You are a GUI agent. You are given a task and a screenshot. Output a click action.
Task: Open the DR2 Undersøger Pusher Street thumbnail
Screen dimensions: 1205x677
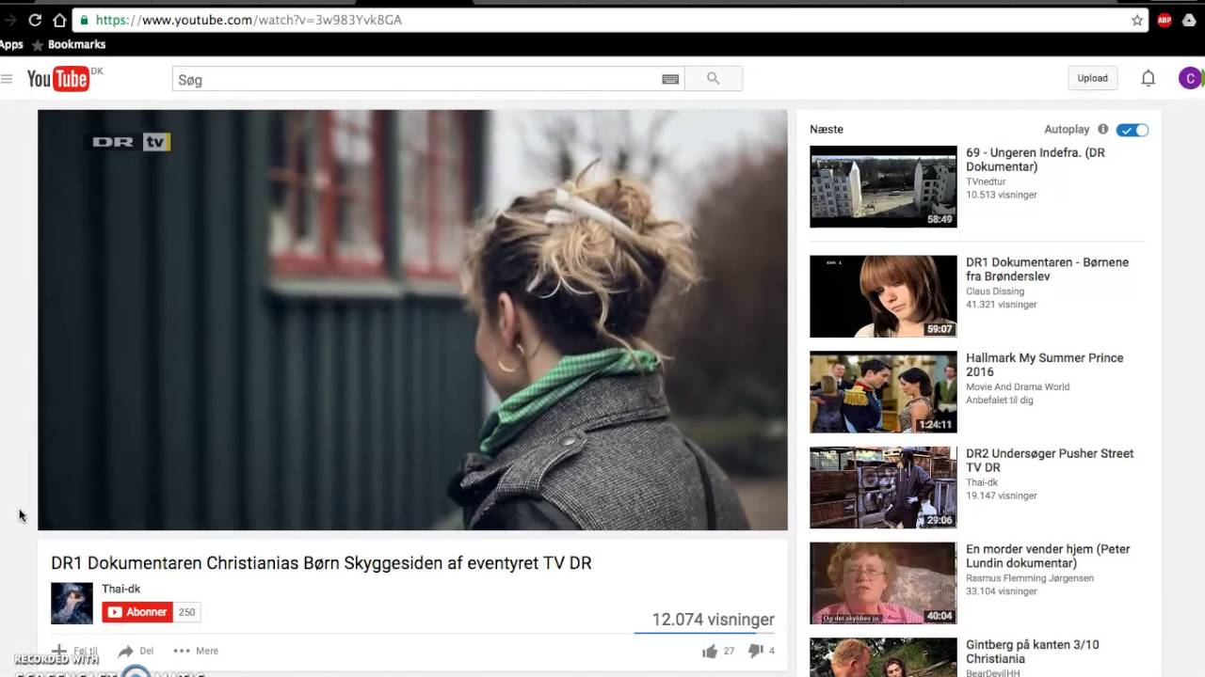[x=883, y=487]
